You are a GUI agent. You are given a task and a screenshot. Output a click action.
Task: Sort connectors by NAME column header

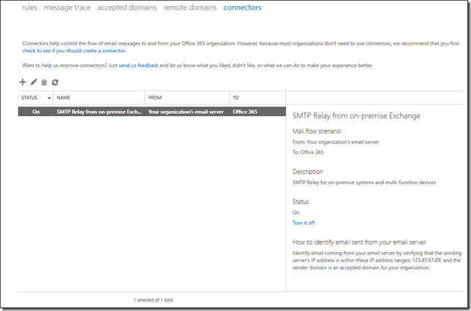[64, 98]
